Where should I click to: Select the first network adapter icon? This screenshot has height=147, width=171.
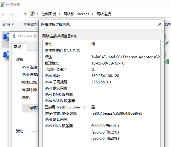coord(6,38)
